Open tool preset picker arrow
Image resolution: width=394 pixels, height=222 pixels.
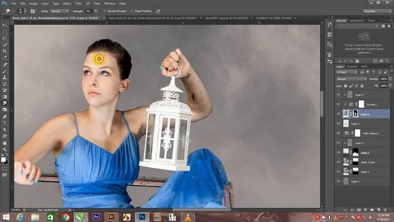(x=12, y=11)
